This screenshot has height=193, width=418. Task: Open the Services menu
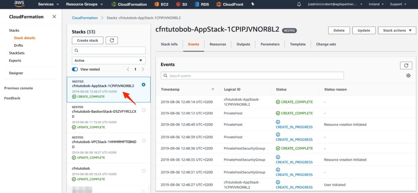(x=49, y=4)
